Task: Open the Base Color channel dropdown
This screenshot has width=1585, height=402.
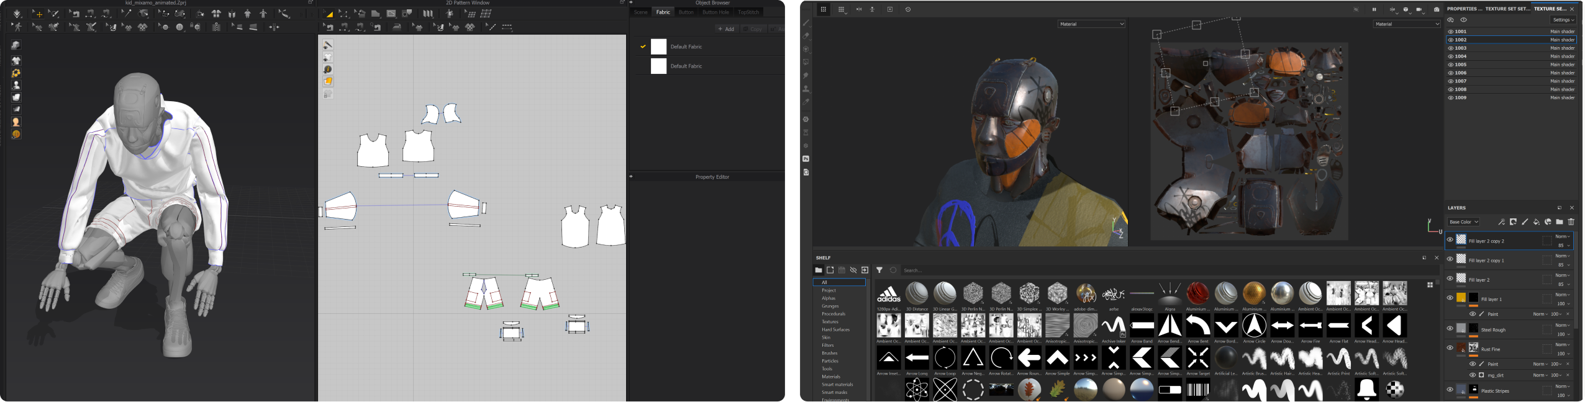Action: pos(1464,222)
